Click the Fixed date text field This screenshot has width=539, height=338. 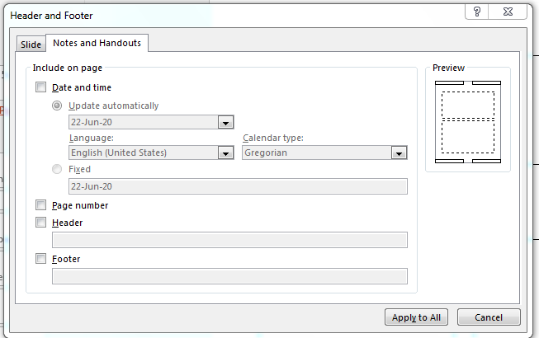click(x=238, y=186)
